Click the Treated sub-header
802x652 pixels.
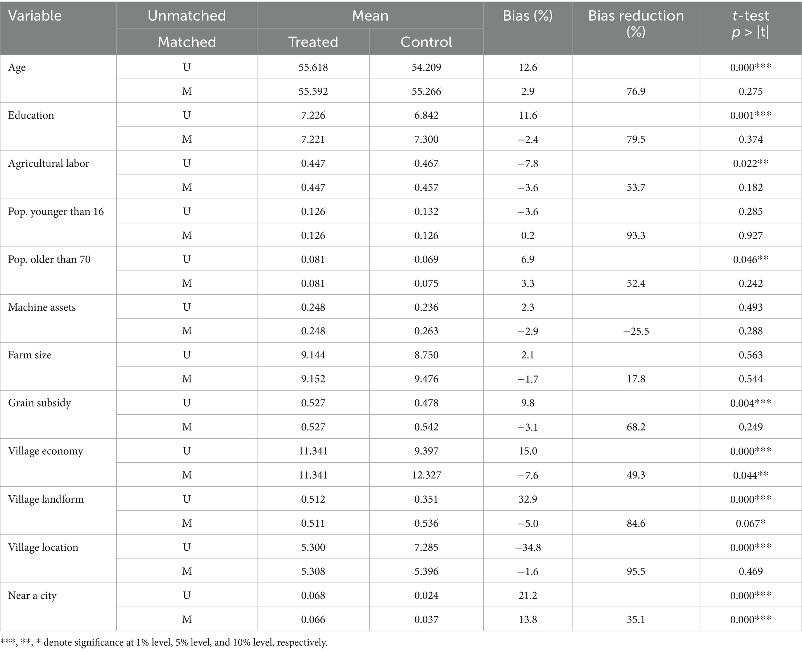coord(313,42)
